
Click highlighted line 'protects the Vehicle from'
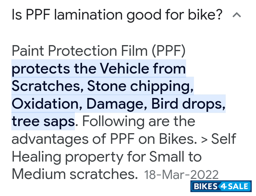pos(99,69)
